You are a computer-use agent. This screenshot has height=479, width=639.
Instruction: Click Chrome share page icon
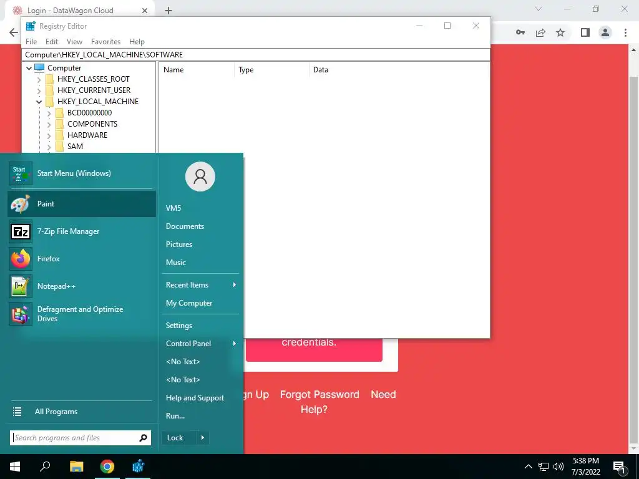coord(540,32)
